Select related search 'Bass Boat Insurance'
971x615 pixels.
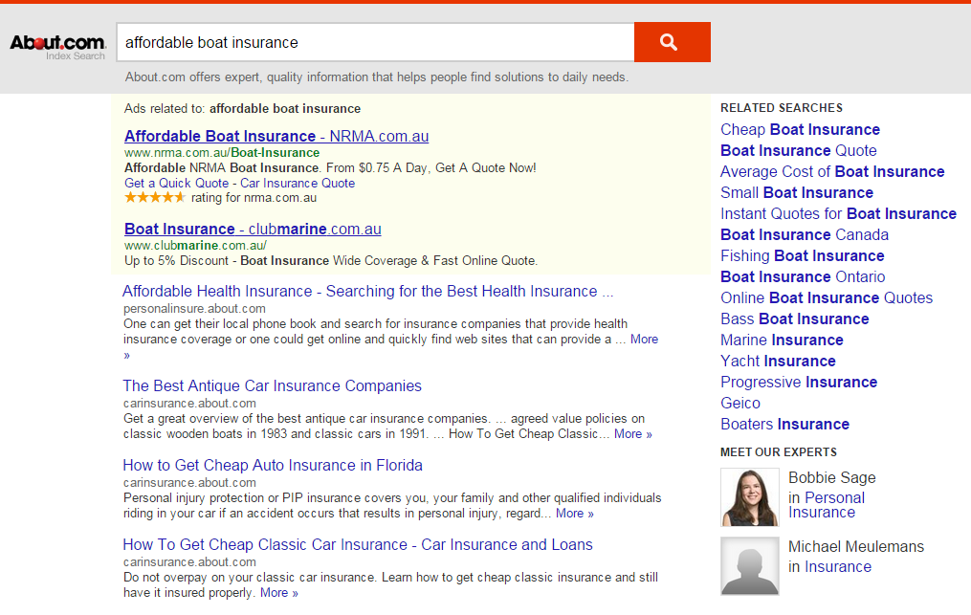pyautogui.click(x=795, y=318)
